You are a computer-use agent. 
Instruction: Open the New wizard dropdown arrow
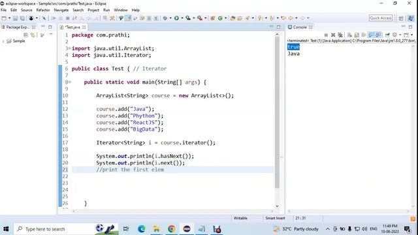pos(9,18)
